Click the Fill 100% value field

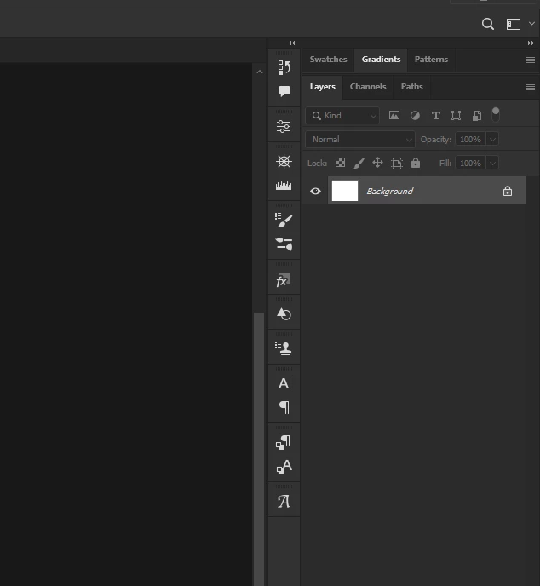470,164
